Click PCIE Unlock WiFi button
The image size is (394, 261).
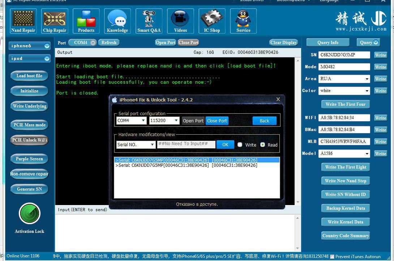coord(29,140)
